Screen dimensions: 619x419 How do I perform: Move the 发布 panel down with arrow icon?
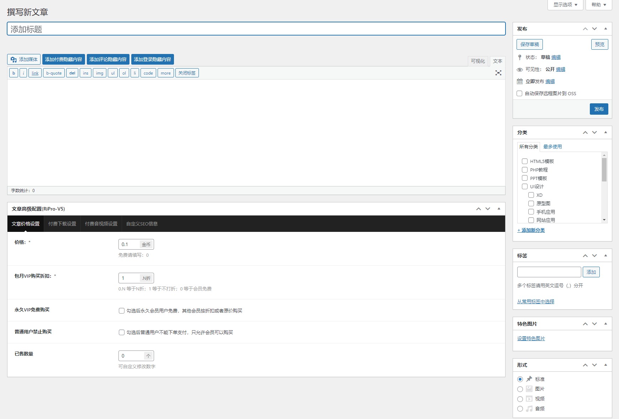pos(594,29)
